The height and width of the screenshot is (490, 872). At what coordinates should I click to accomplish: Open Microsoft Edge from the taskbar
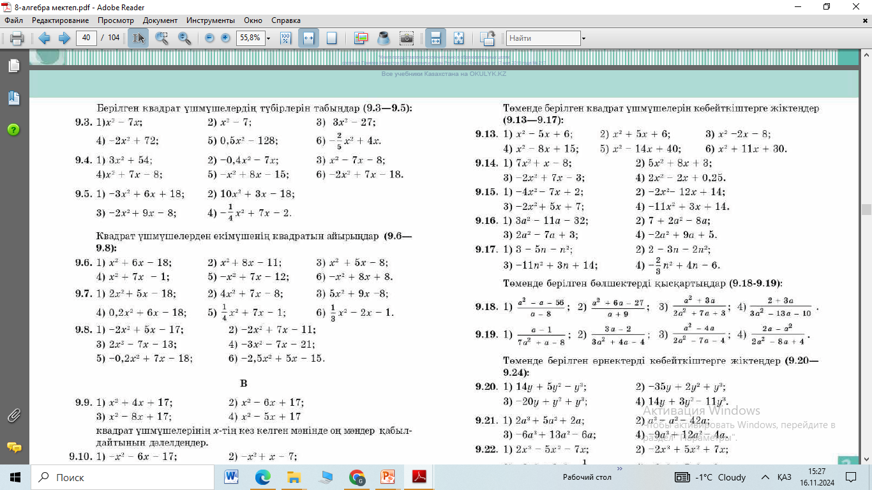pyautogui.click(x=263, y=477)
